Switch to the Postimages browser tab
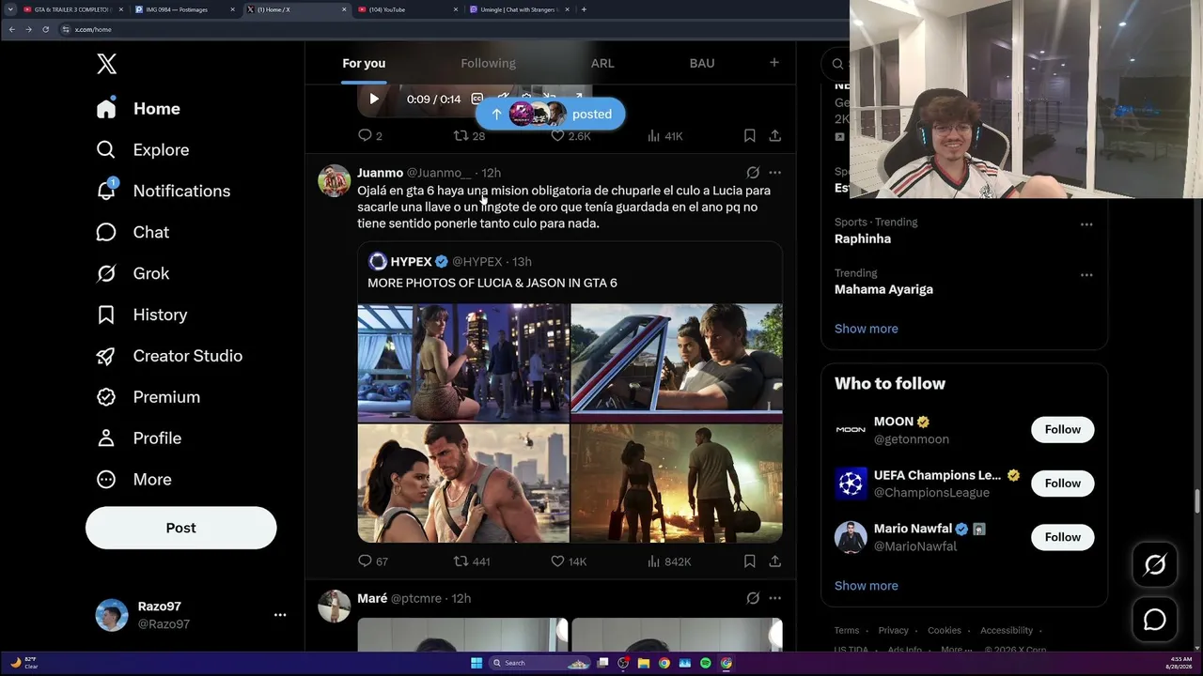Viewport: 1203px width, 676px height. [x=183, y=9]
